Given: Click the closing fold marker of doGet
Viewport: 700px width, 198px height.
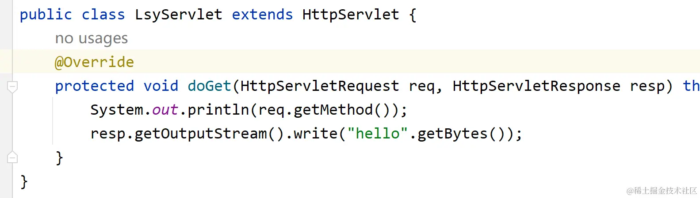Looking at the screenshot, I should point(12,157).
